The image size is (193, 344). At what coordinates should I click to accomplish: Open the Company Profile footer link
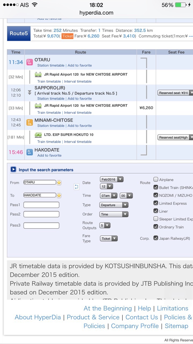135,326
